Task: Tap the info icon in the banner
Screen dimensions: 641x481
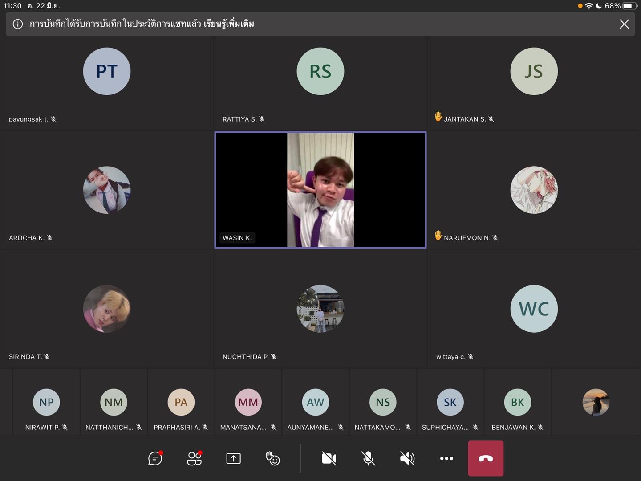Action: point(18,24)
